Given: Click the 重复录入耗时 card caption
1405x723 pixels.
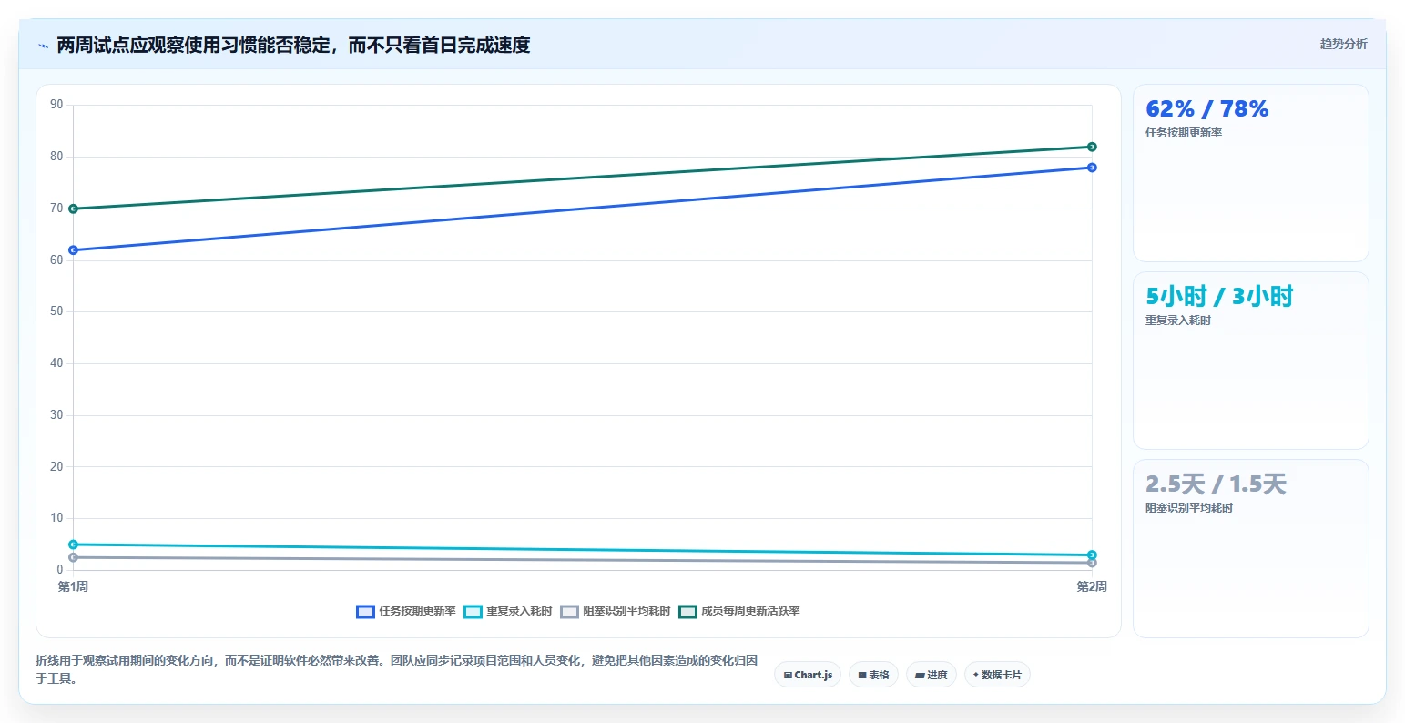Looking at the screenshot, I should [1178, 321].
